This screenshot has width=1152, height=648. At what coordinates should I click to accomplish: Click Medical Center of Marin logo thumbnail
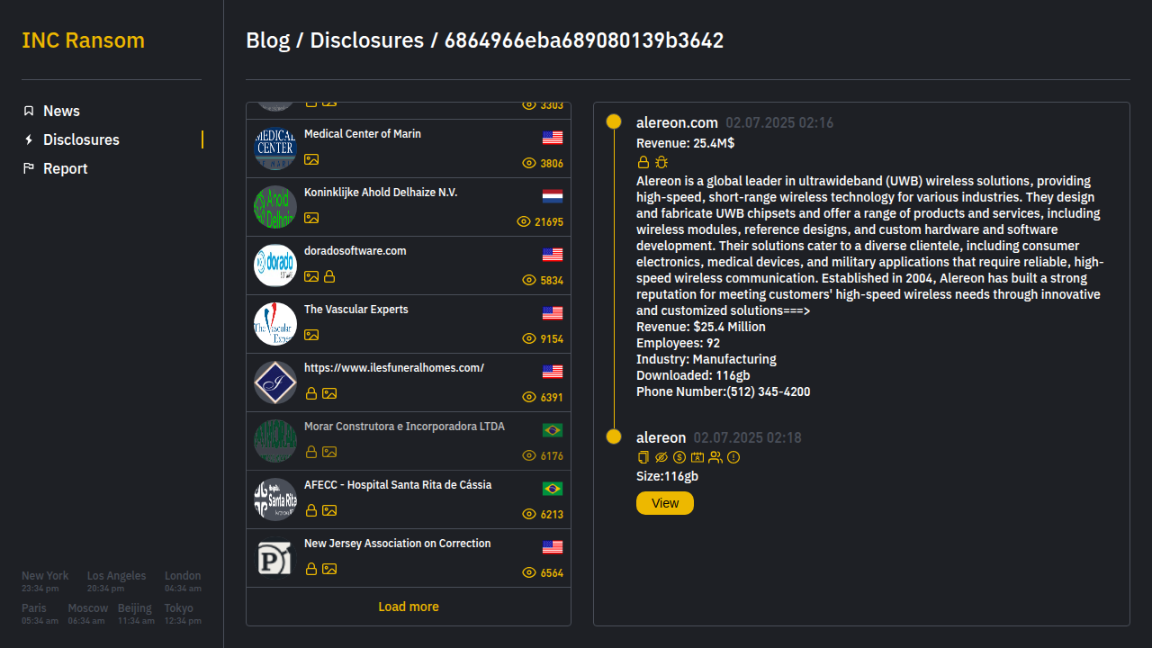tap(275, 148)
